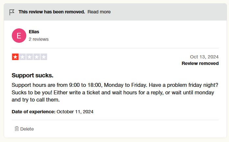
Task: Click the Oct 13, 2024 date
Action: click(204, 57)
